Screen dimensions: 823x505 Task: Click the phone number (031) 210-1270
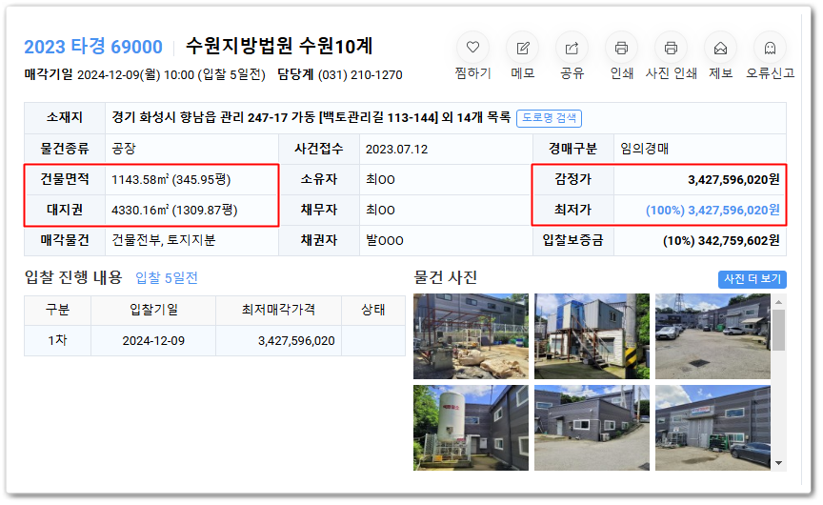click(x=361, y=75)
